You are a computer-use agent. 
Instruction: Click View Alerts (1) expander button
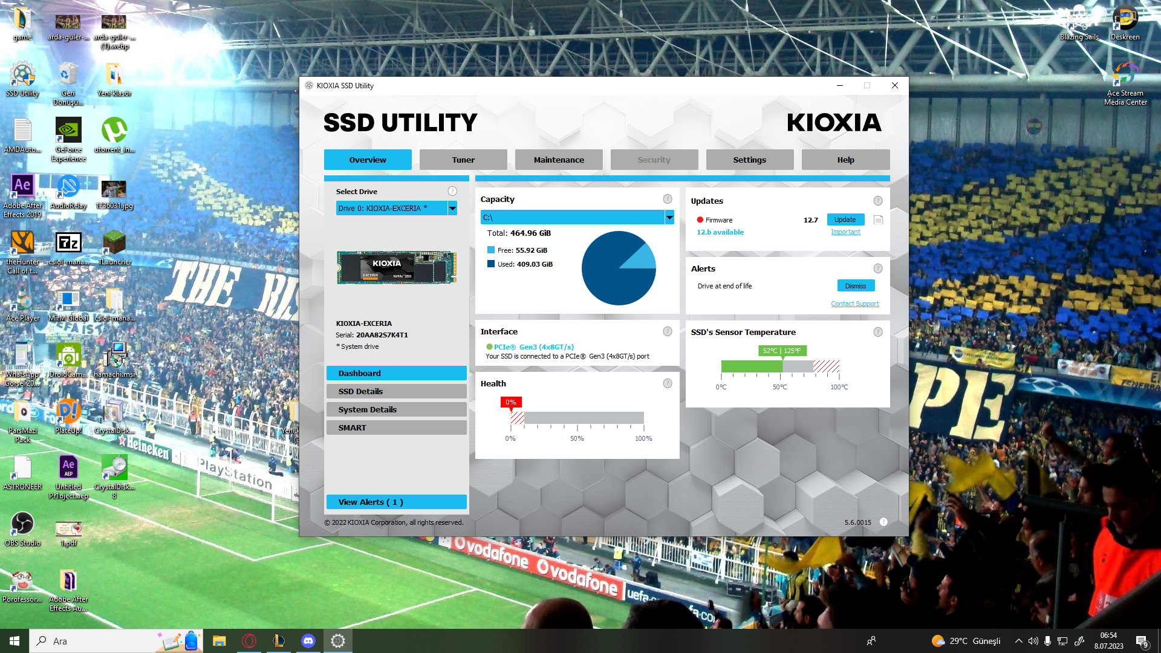(x=396, y=501)
